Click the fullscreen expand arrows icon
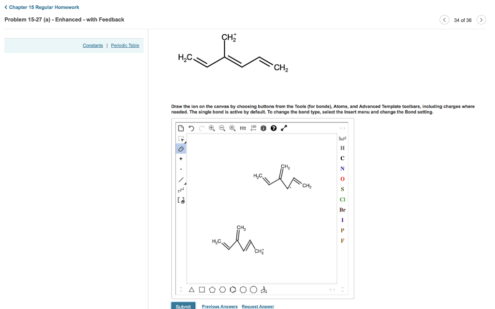Image resolution: width=495 pixels, height=309 pixels. [x=284, y=128]
